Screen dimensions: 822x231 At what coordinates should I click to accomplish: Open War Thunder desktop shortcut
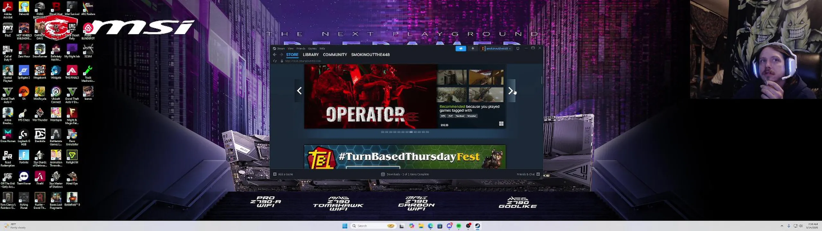pos(40,115)
